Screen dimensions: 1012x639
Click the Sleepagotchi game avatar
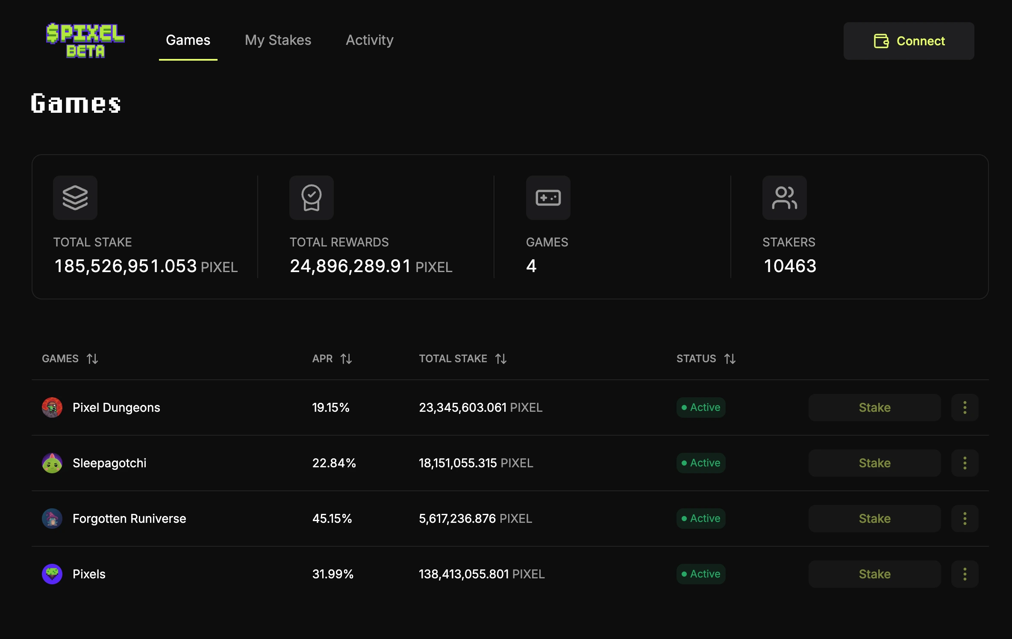click(52, 463)
